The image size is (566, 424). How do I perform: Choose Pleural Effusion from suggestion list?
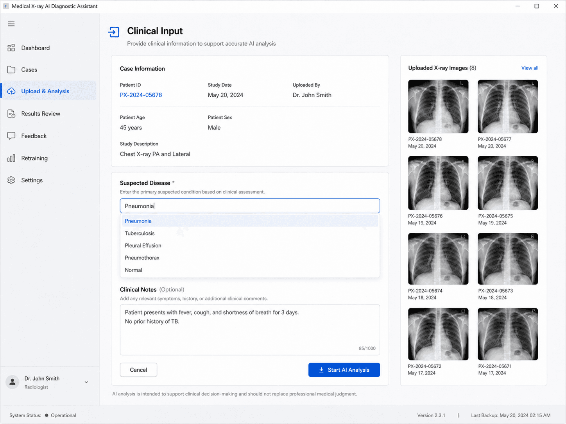(x=250, y=246)
